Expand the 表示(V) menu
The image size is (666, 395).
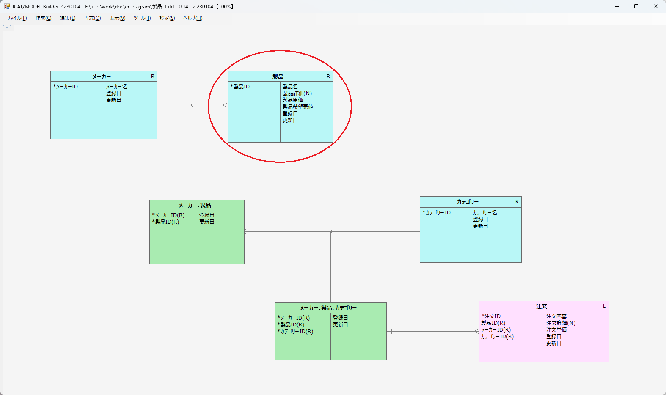tap(117, 18)
